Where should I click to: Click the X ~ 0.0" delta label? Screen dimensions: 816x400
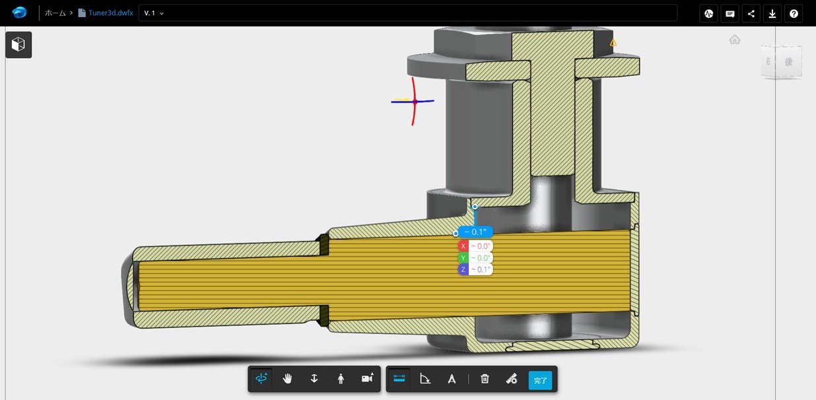pos(475,246)
